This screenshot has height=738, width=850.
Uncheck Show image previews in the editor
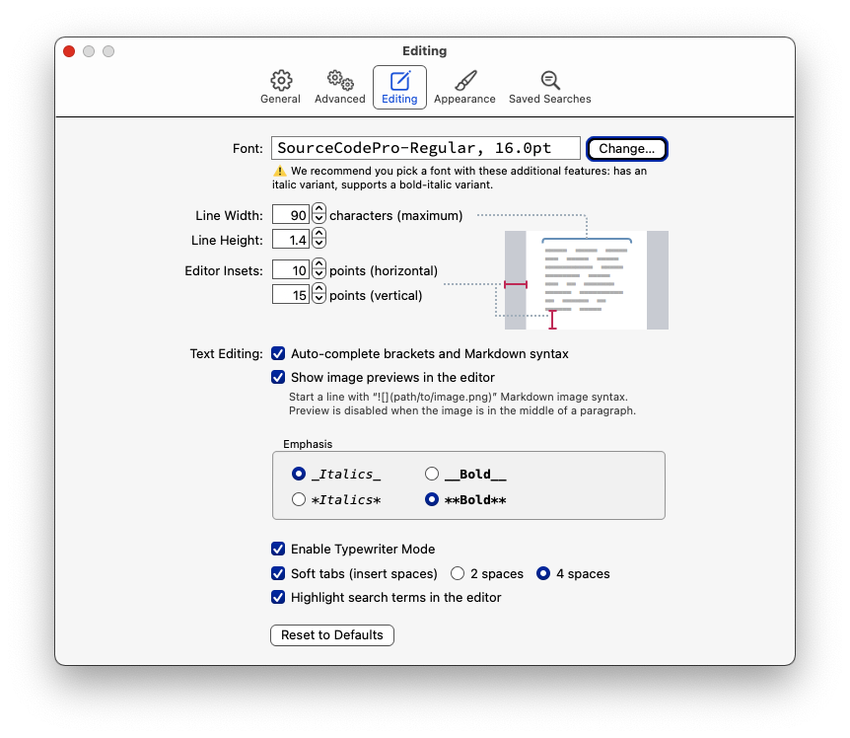coord(279,377)
